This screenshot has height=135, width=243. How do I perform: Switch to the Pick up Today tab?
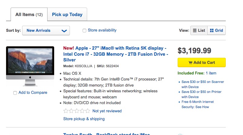[x=67, y=15]
